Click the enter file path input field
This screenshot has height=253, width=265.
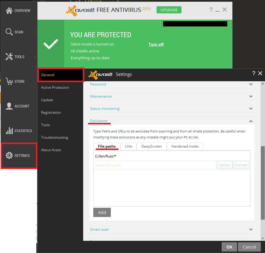coord(155,165)
